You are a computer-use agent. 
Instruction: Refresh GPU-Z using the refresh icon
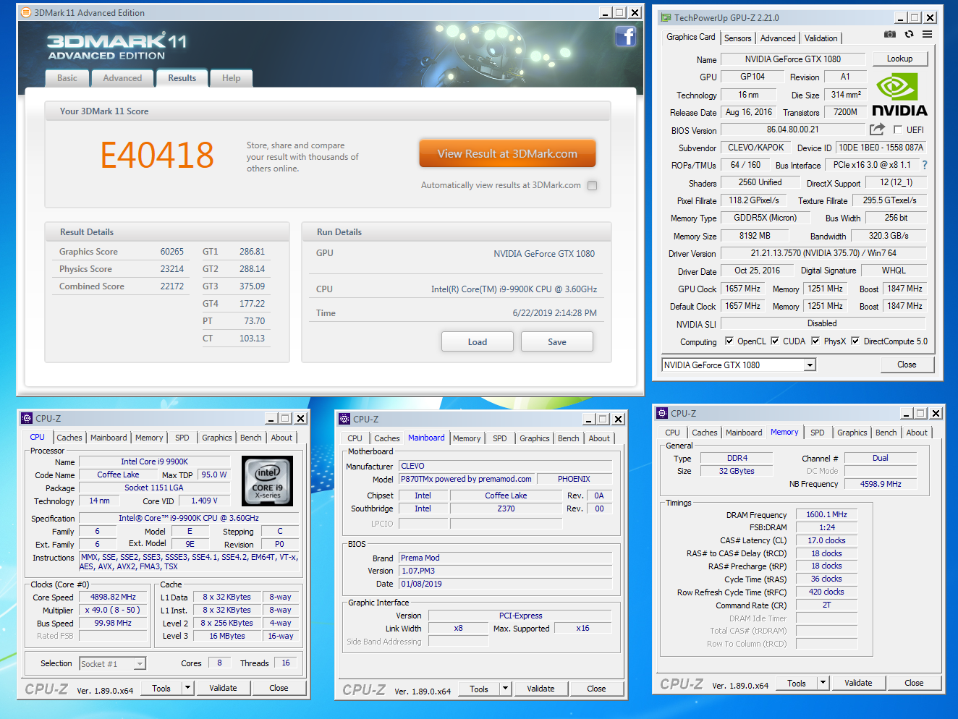click(909, 34)
